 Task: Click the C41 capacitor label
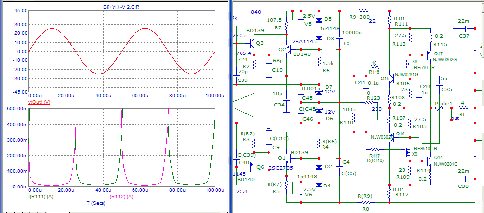tap(360, 83)
